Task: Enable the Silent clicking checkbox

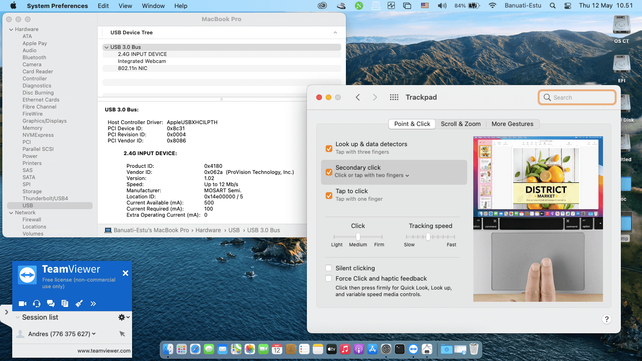Action: [x=329, y=268]
